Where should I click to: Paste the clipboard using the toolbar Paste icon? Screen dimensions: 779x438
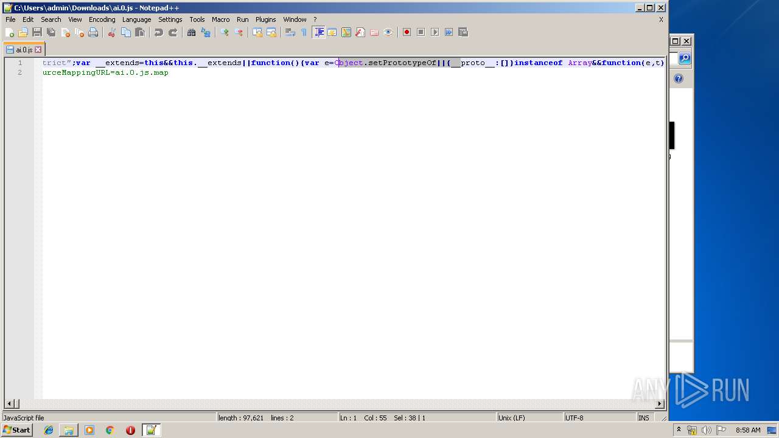[x=140, y=32]
